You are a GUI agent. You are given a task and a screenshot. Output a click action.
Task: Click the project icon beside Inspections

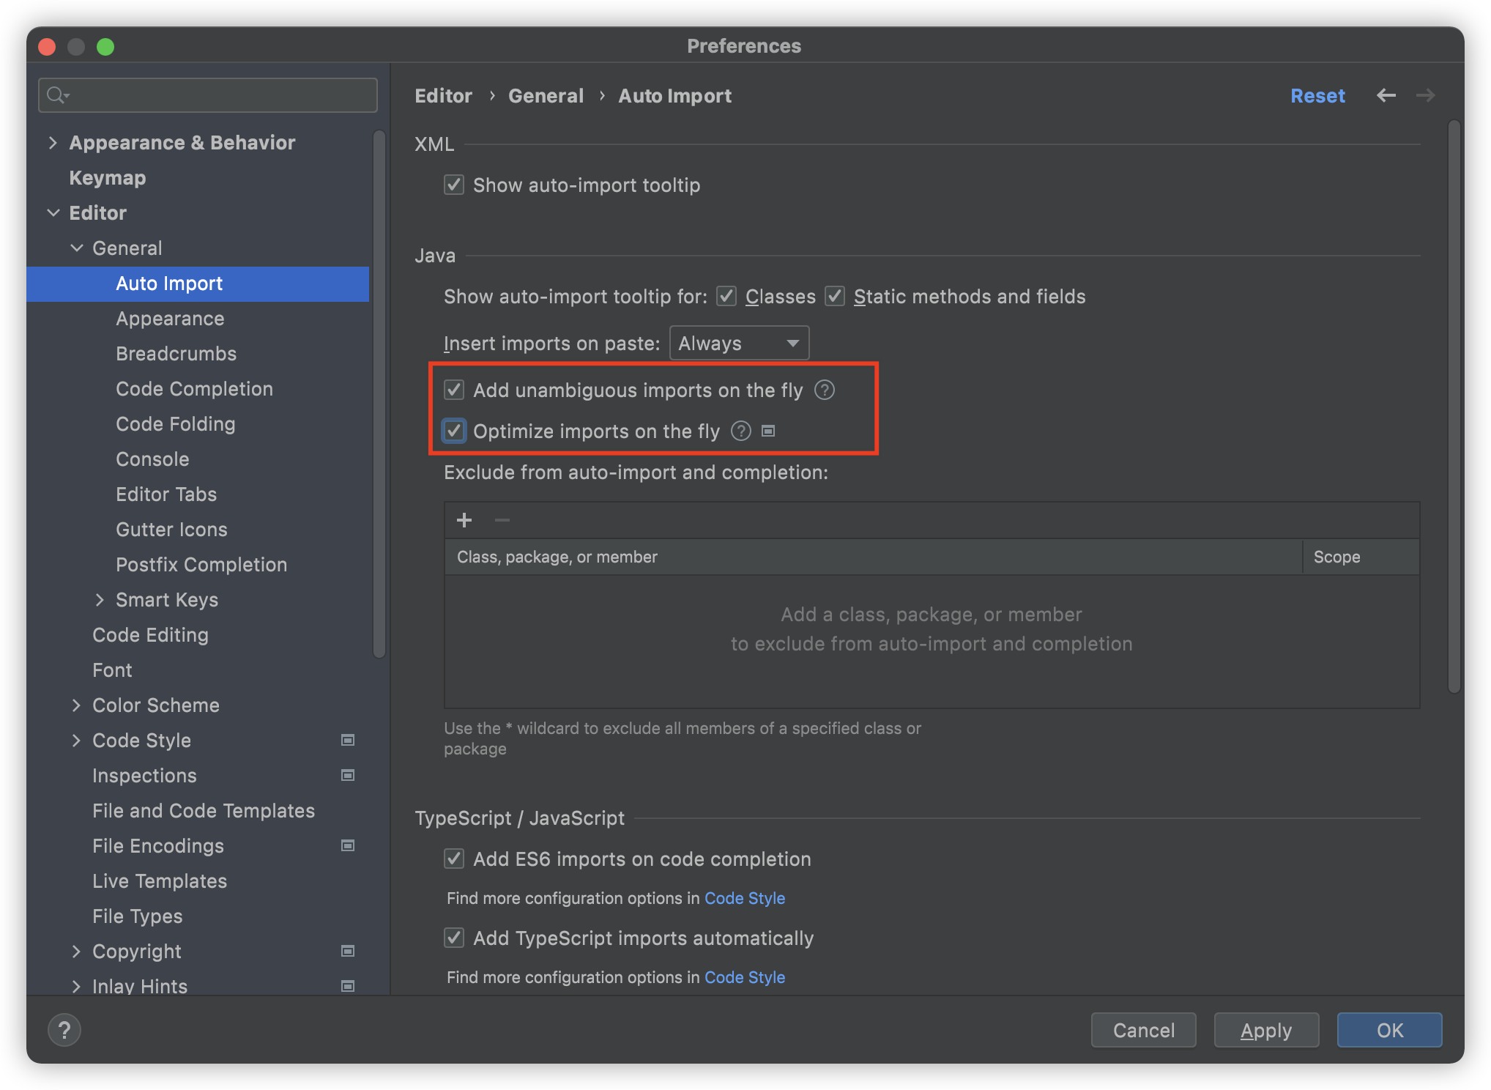click(x=348, y=776)
